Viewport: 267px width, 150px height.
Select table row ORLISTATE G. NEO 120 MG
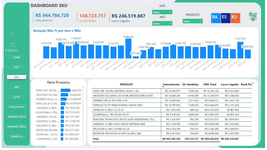[172, 129]
